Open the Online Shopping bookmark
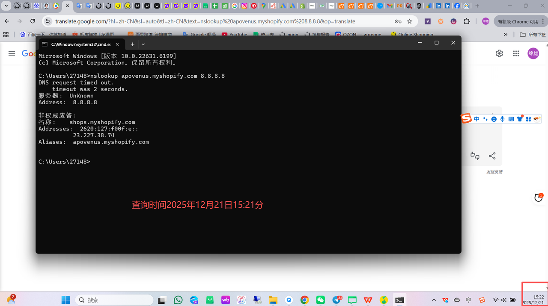The width and height of the screenshot is (548, 306). point(412,35)
